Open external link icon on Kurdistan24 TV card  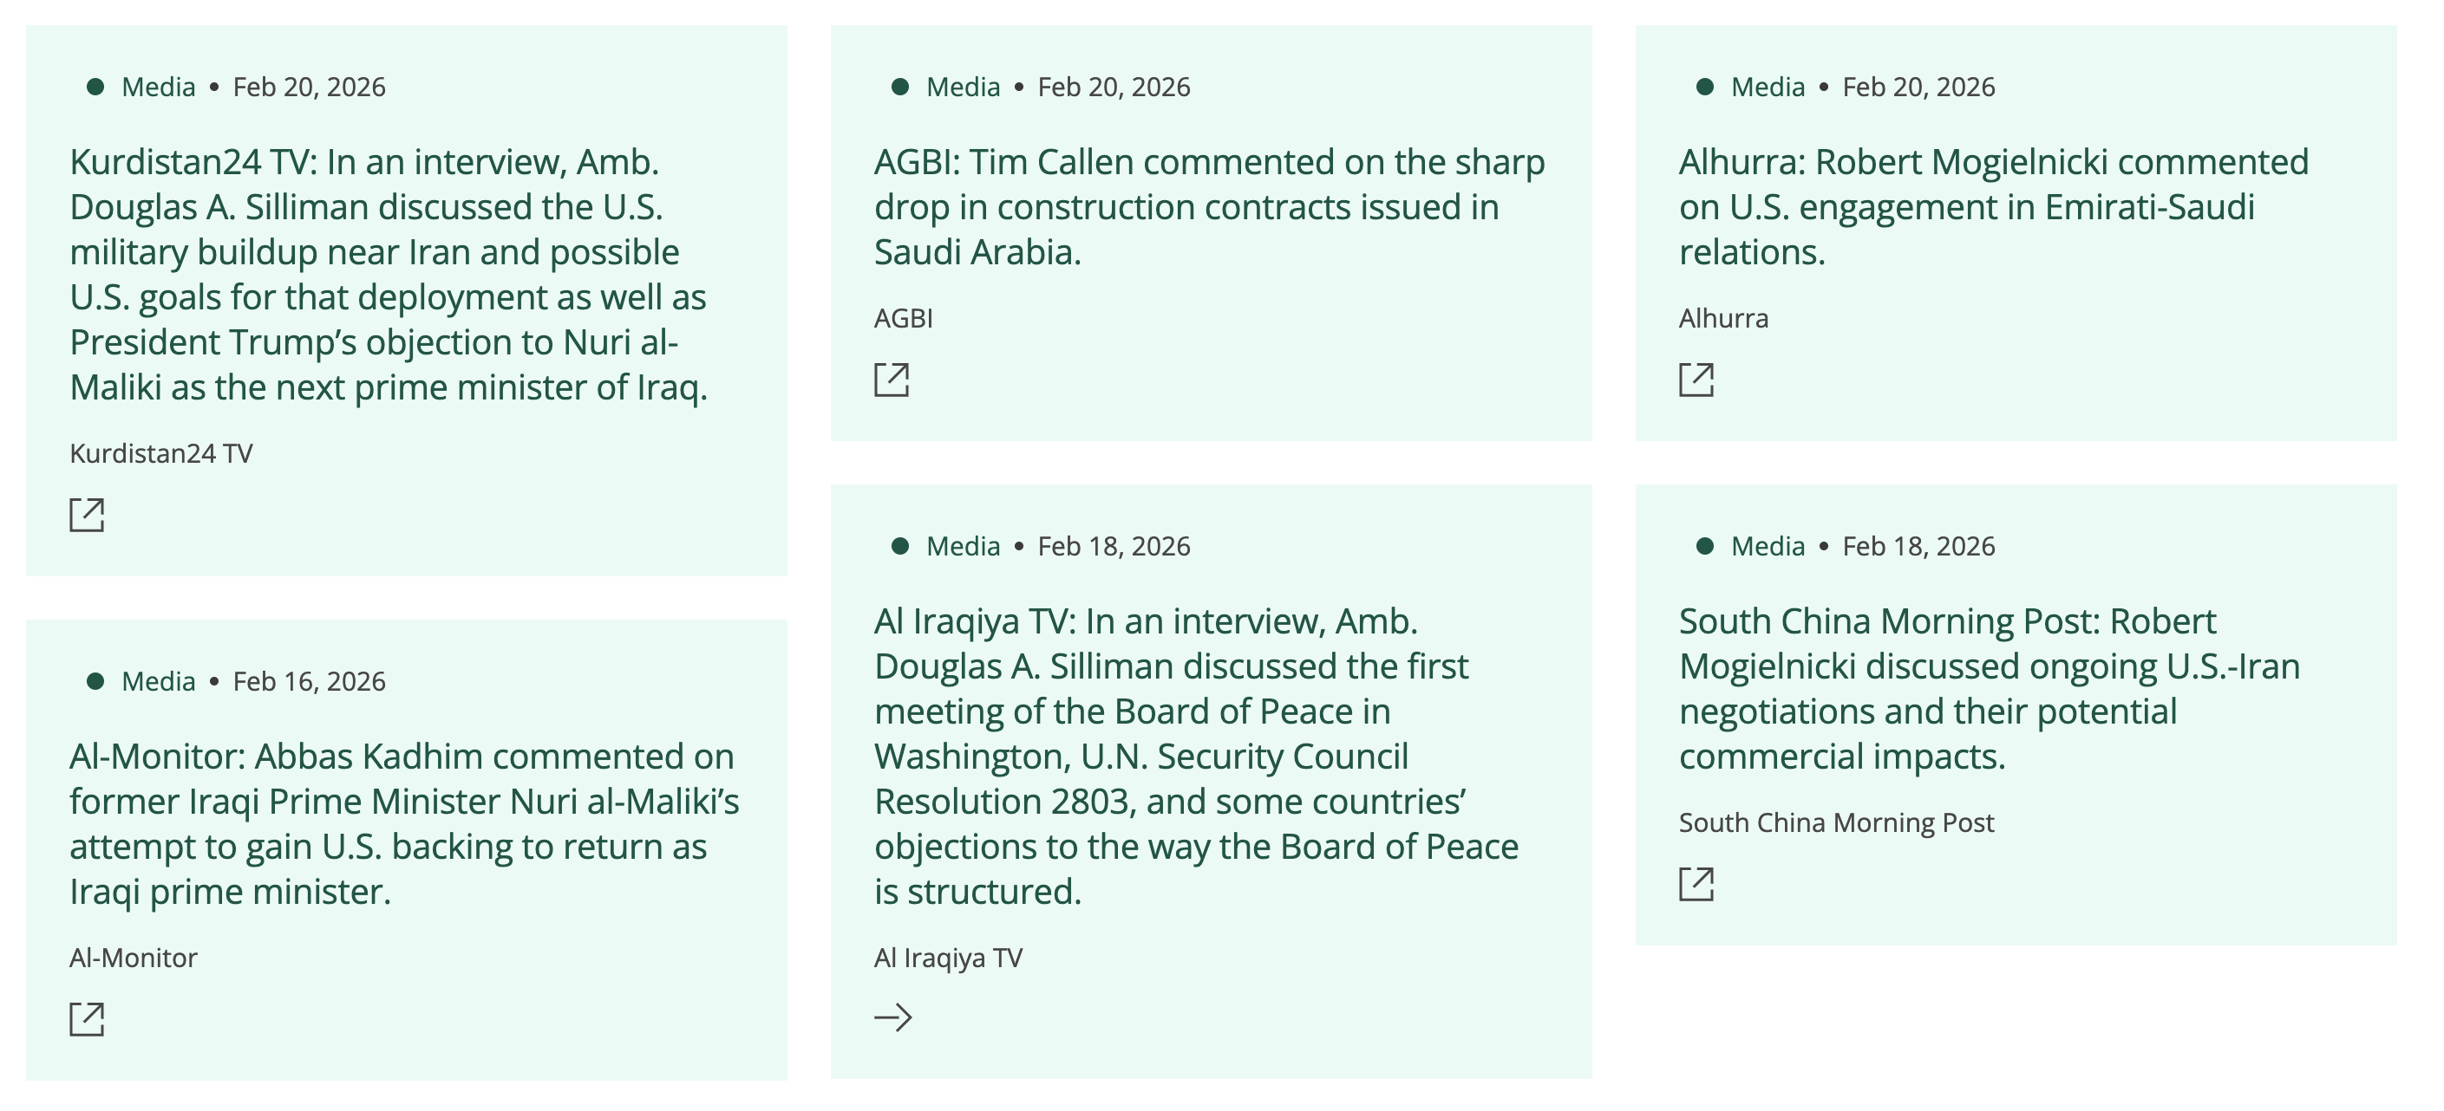pos(87,515)
